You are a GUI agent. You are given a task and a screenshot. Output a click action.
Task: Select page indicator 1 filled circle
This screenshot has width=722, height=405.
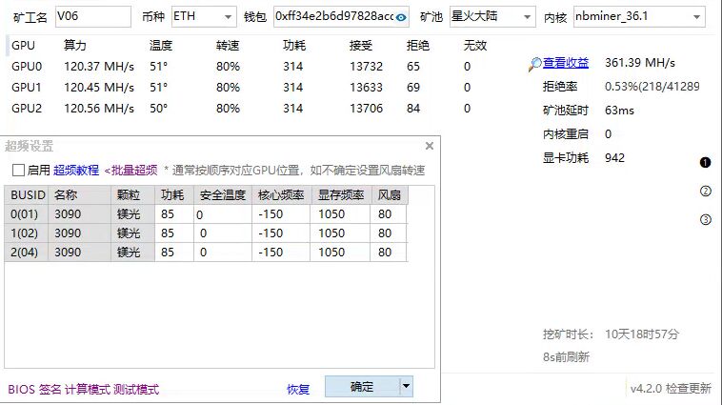(x=705, y=163)
